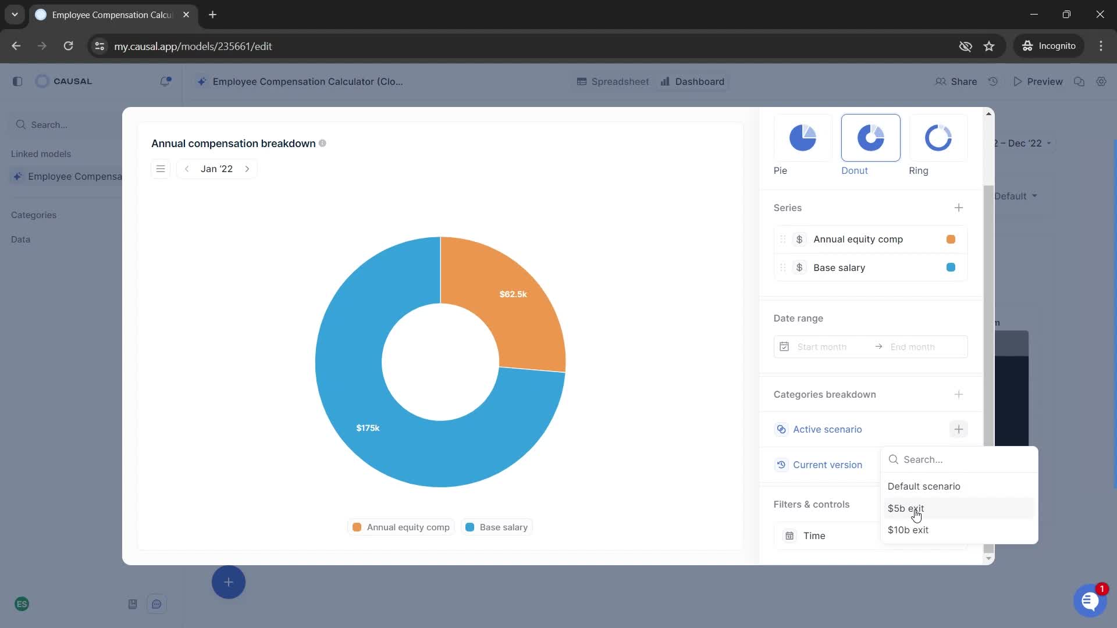Switch to Pie chart type

tap(803, 138)
